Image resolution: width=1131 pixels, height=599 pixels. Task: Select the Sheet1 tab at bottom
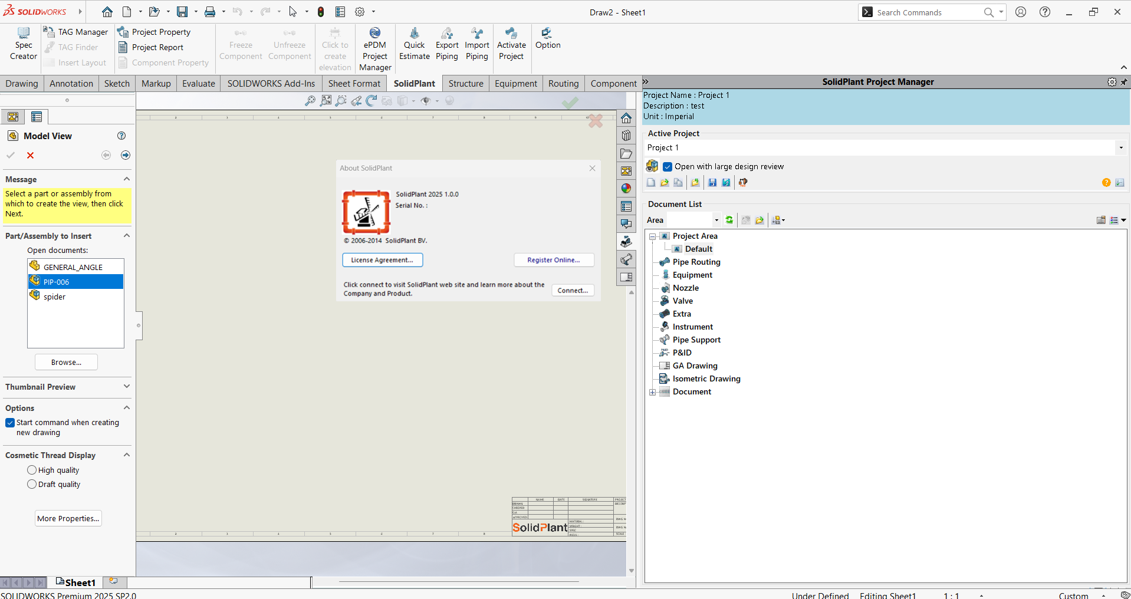(75, 582)
